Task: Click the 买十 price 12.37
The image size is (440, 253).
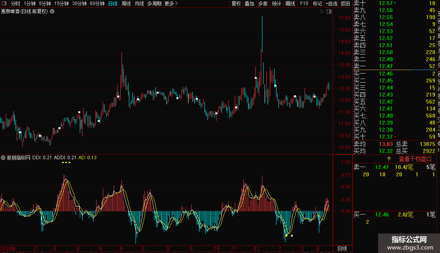Action: point(385,137)
